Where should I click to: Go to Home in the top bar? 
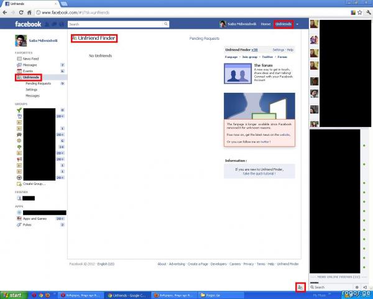tap(265, 24)
